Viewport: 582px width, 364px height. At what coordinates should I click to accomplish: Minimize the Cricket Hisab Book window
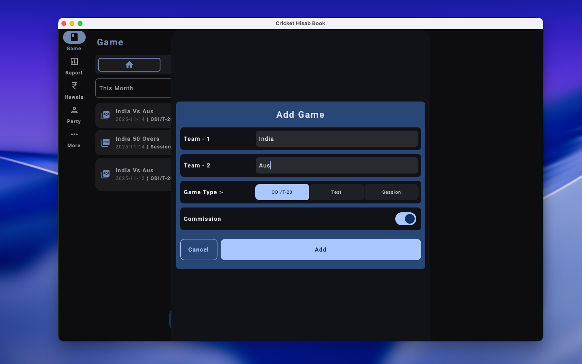tap(72, 23)
